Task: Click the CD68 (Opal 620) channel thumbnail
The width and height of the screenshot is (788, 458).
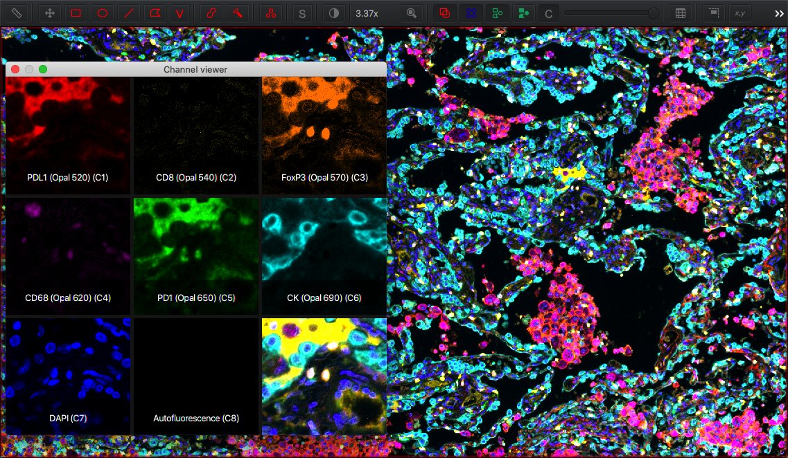Action: coord(68,256)
